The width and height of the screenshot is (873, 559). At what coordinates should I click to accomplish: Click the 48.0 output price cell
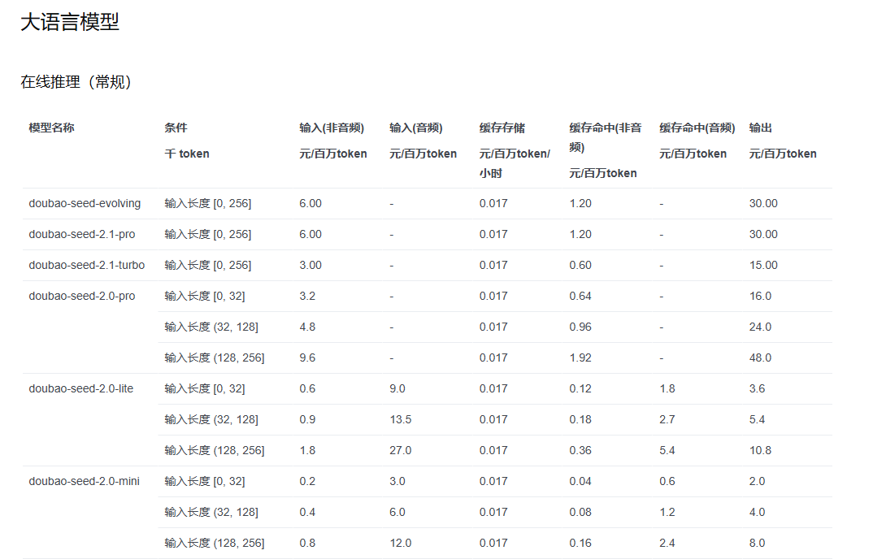[x=760, y=357]
